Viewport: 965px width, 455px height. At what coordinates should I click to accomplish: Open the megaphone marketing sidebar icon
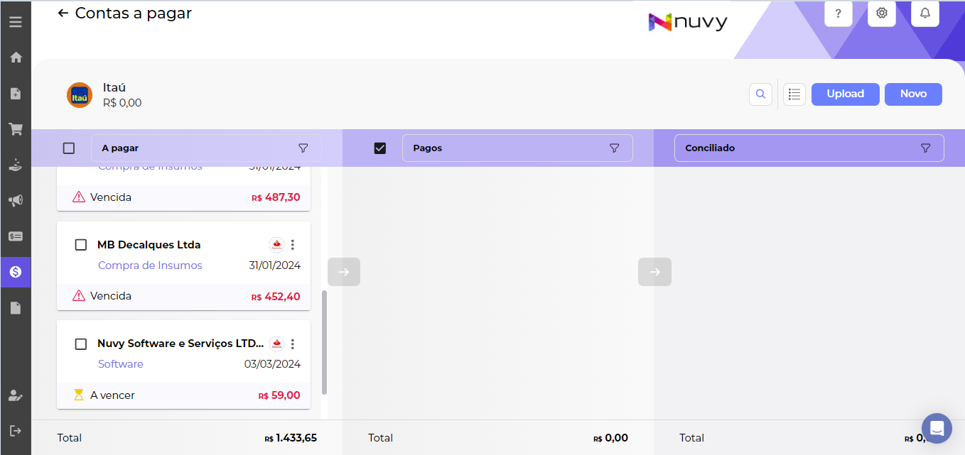(x=16, y=201)
